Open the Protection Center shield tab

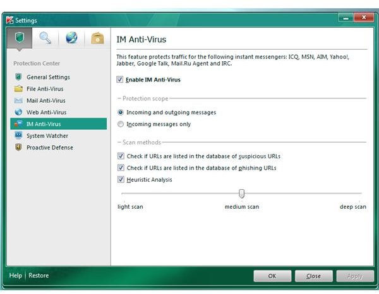pyautogui.click(x=20, y=38)
